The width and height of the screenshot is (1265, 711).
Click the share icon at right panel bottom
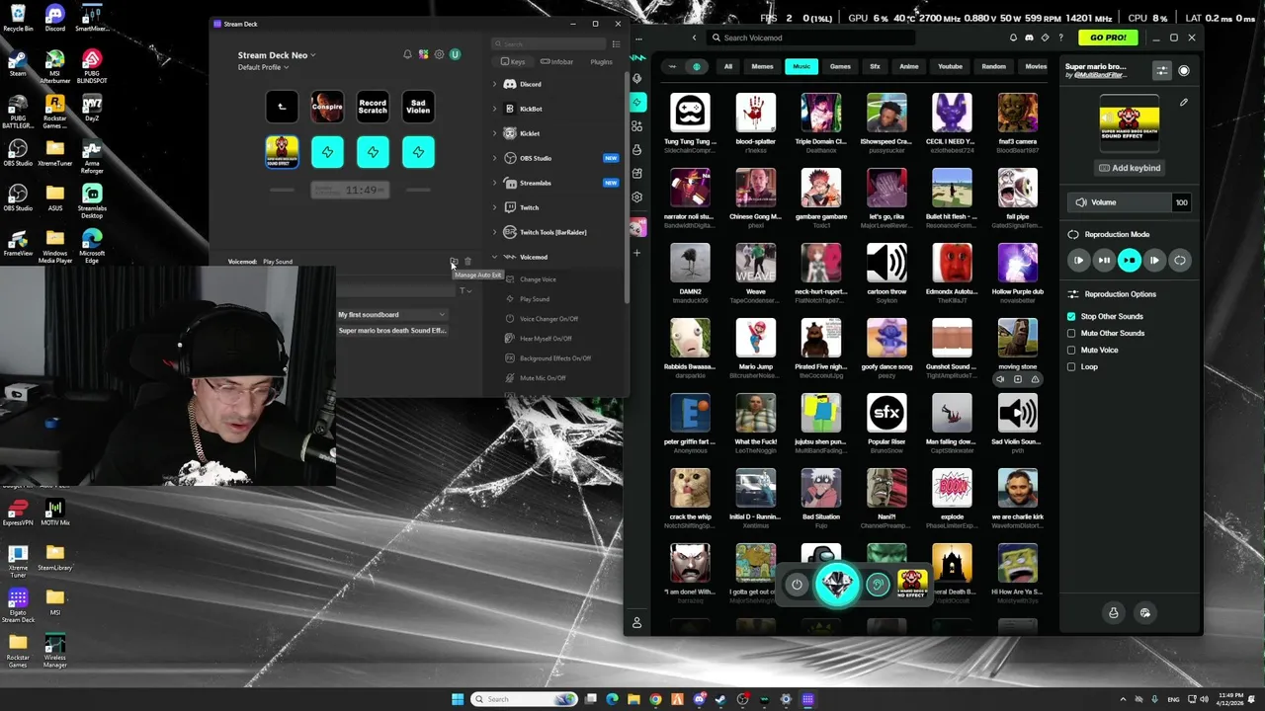pyautogui.click(x=1145, y=613)
